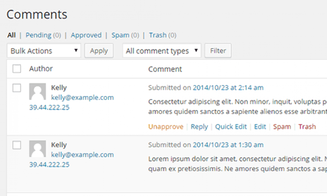Unapprove the first Kelly comment
Viewport: 327px width, 196px height.
165,127
